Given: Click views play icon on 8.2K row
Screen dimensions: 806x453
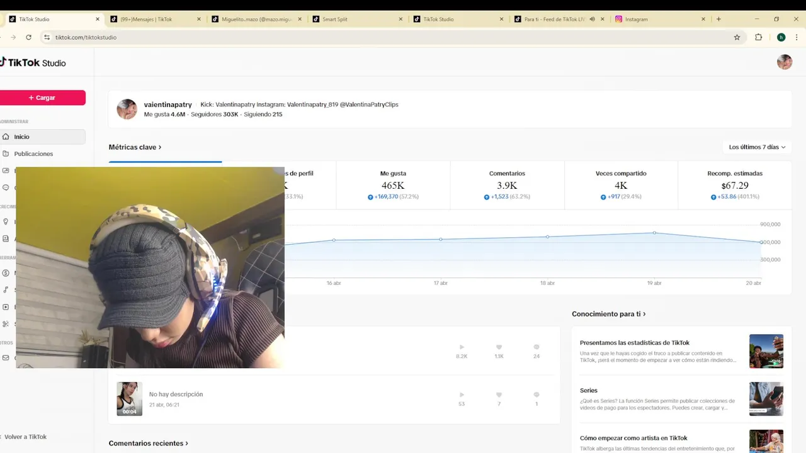Looking at the screenshot, I should coord(462,347).
